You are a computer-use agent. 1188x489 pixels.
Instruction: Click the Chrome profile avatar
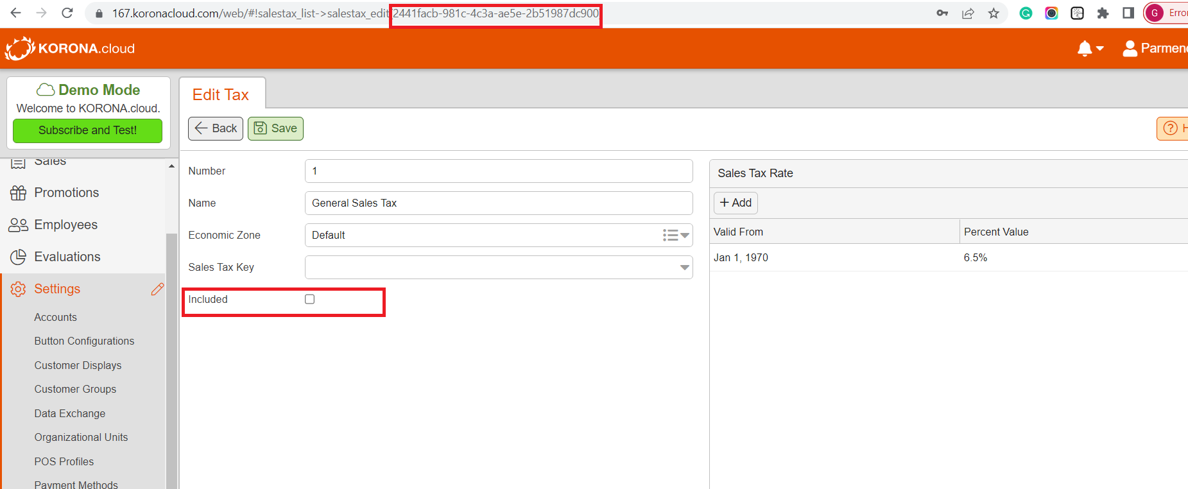click(1155, 13)
